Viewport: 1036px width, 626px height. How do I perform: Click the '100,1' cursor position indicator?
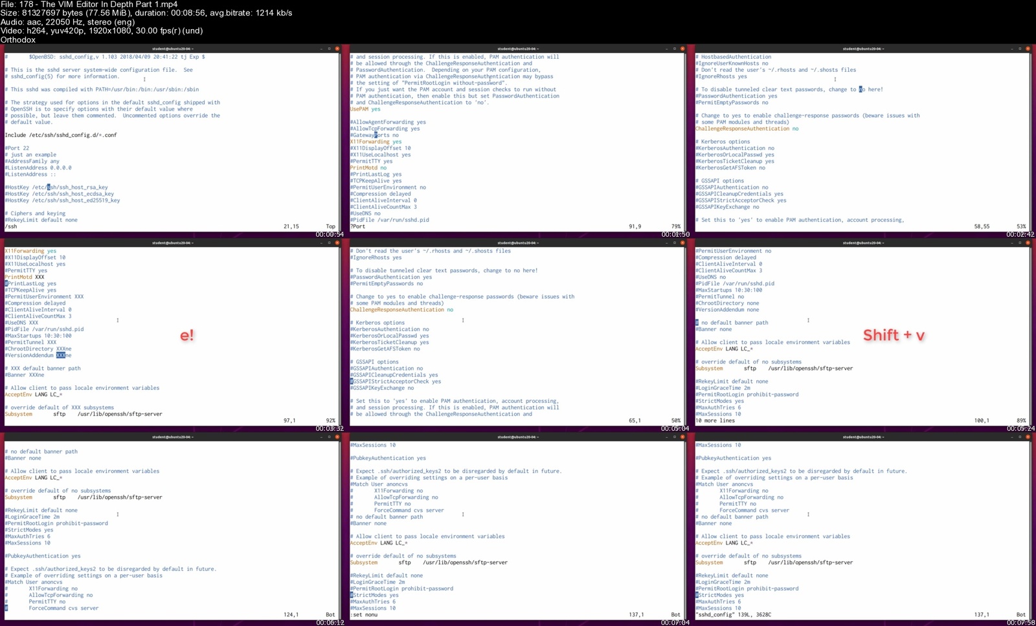coord(982,420)
